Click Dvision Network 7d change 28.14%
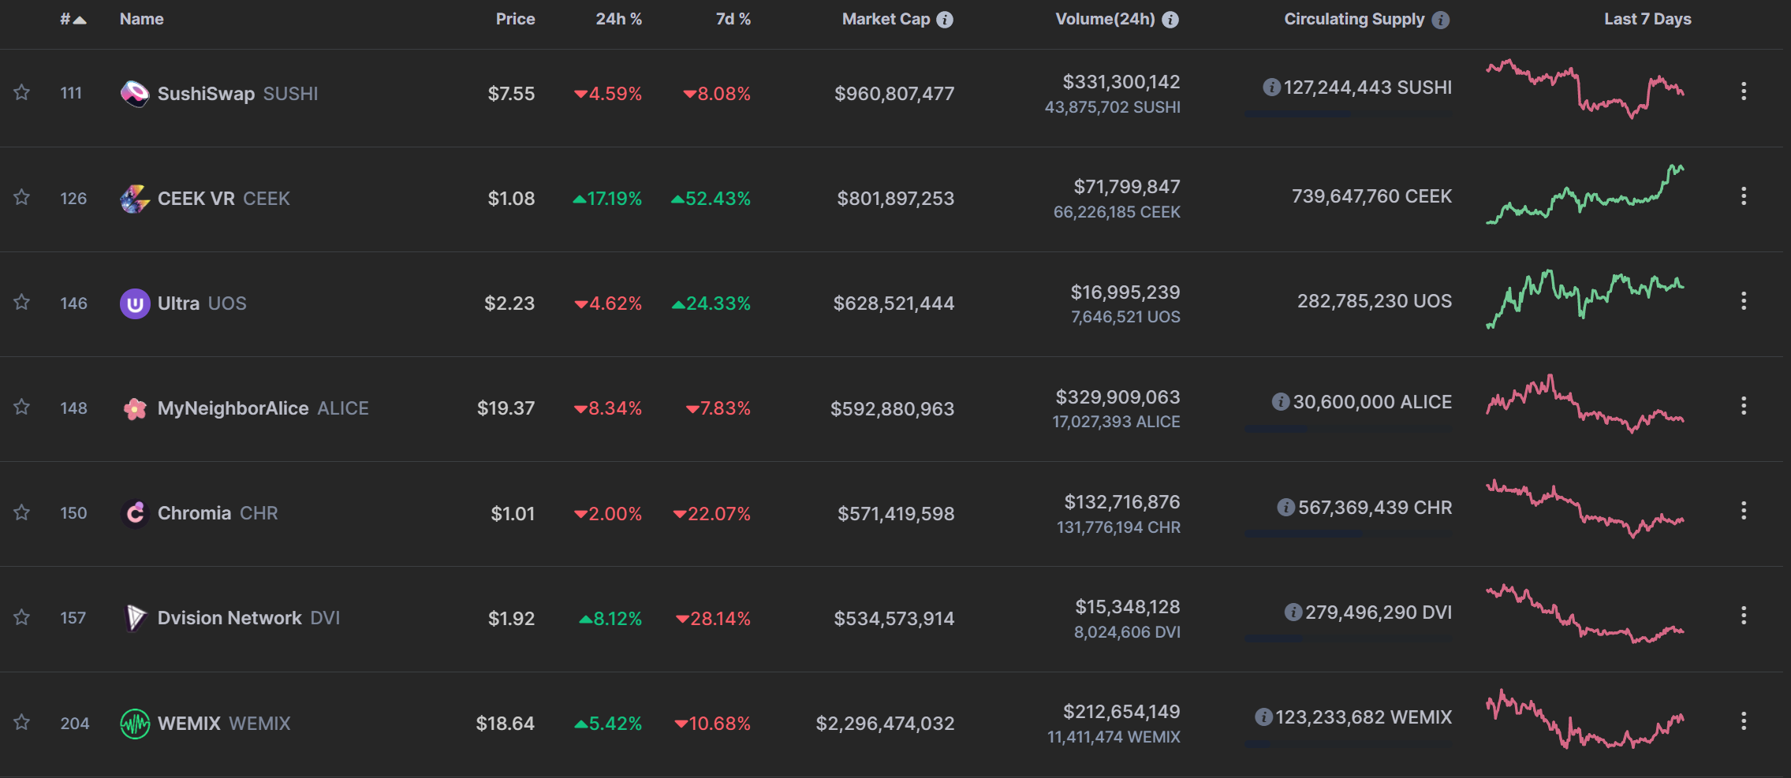 [x=713, y=619]
